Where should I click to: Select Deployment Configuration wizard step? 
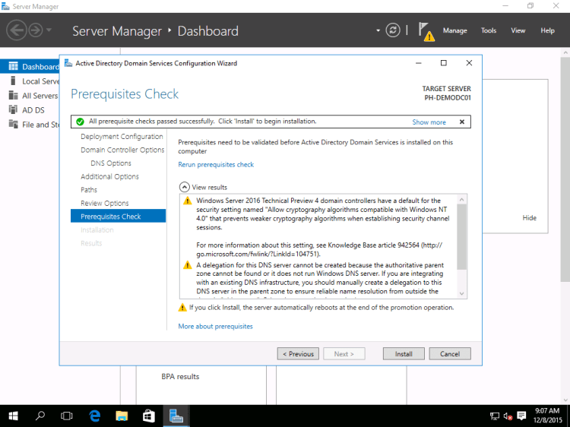point(122,137)
